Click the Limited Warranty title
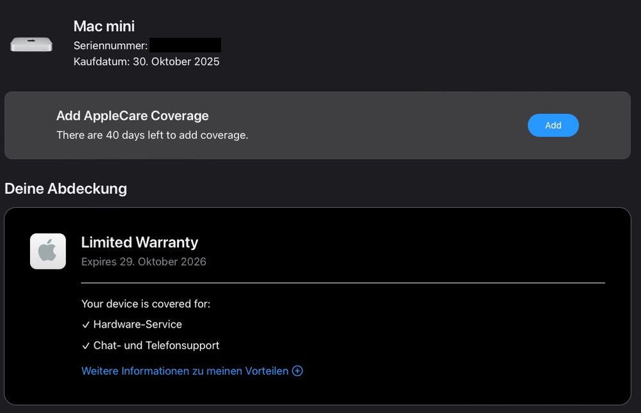 pos(139,242)
